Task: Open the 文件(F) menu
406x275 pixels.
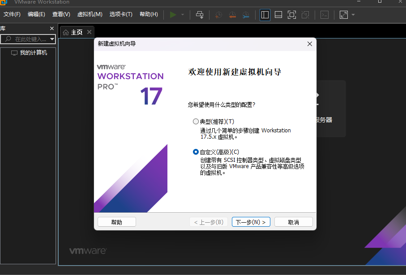Action: [12, 14]
